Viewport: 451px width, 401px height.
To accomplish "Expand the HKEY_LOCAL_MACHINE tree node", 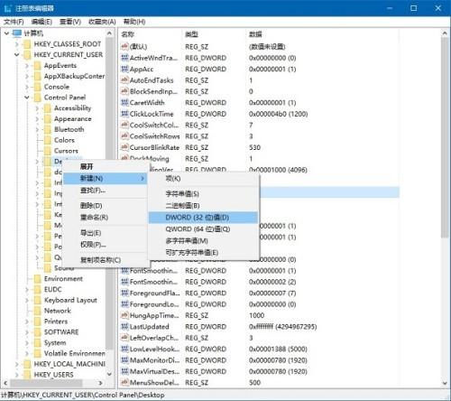I will pos(17,364).
